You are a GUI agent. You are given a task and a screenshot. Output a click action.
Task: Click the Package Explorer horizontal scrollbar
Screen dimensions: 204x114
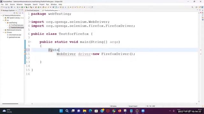point(10,104)
